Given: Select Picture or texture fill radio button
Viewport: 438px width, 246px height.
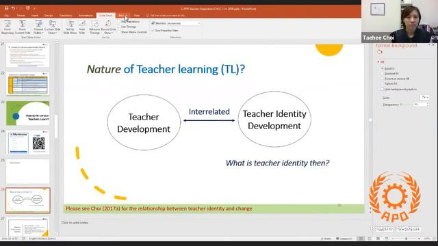Looking at the screenshot, I should [x=383, y=79].
